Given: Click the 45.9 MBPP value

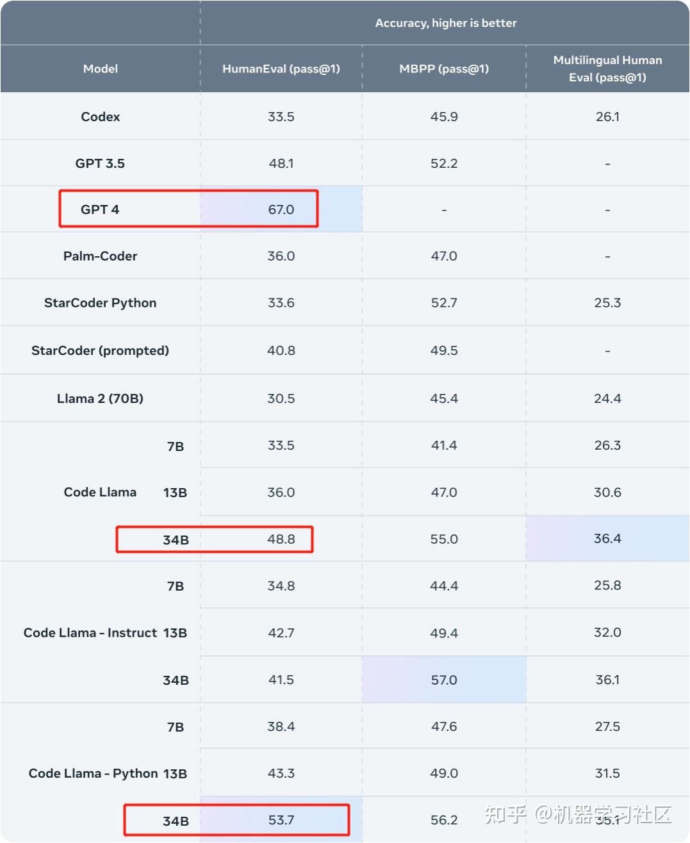Looking at the screenshot, I should pyautogui.click(x=444, y=117).
